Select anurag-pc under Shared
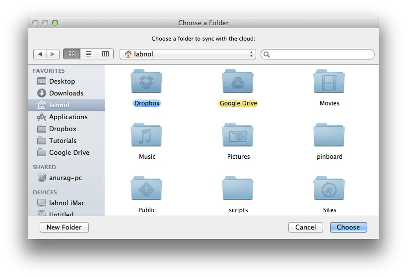407x278 pixels. [67, 178]
